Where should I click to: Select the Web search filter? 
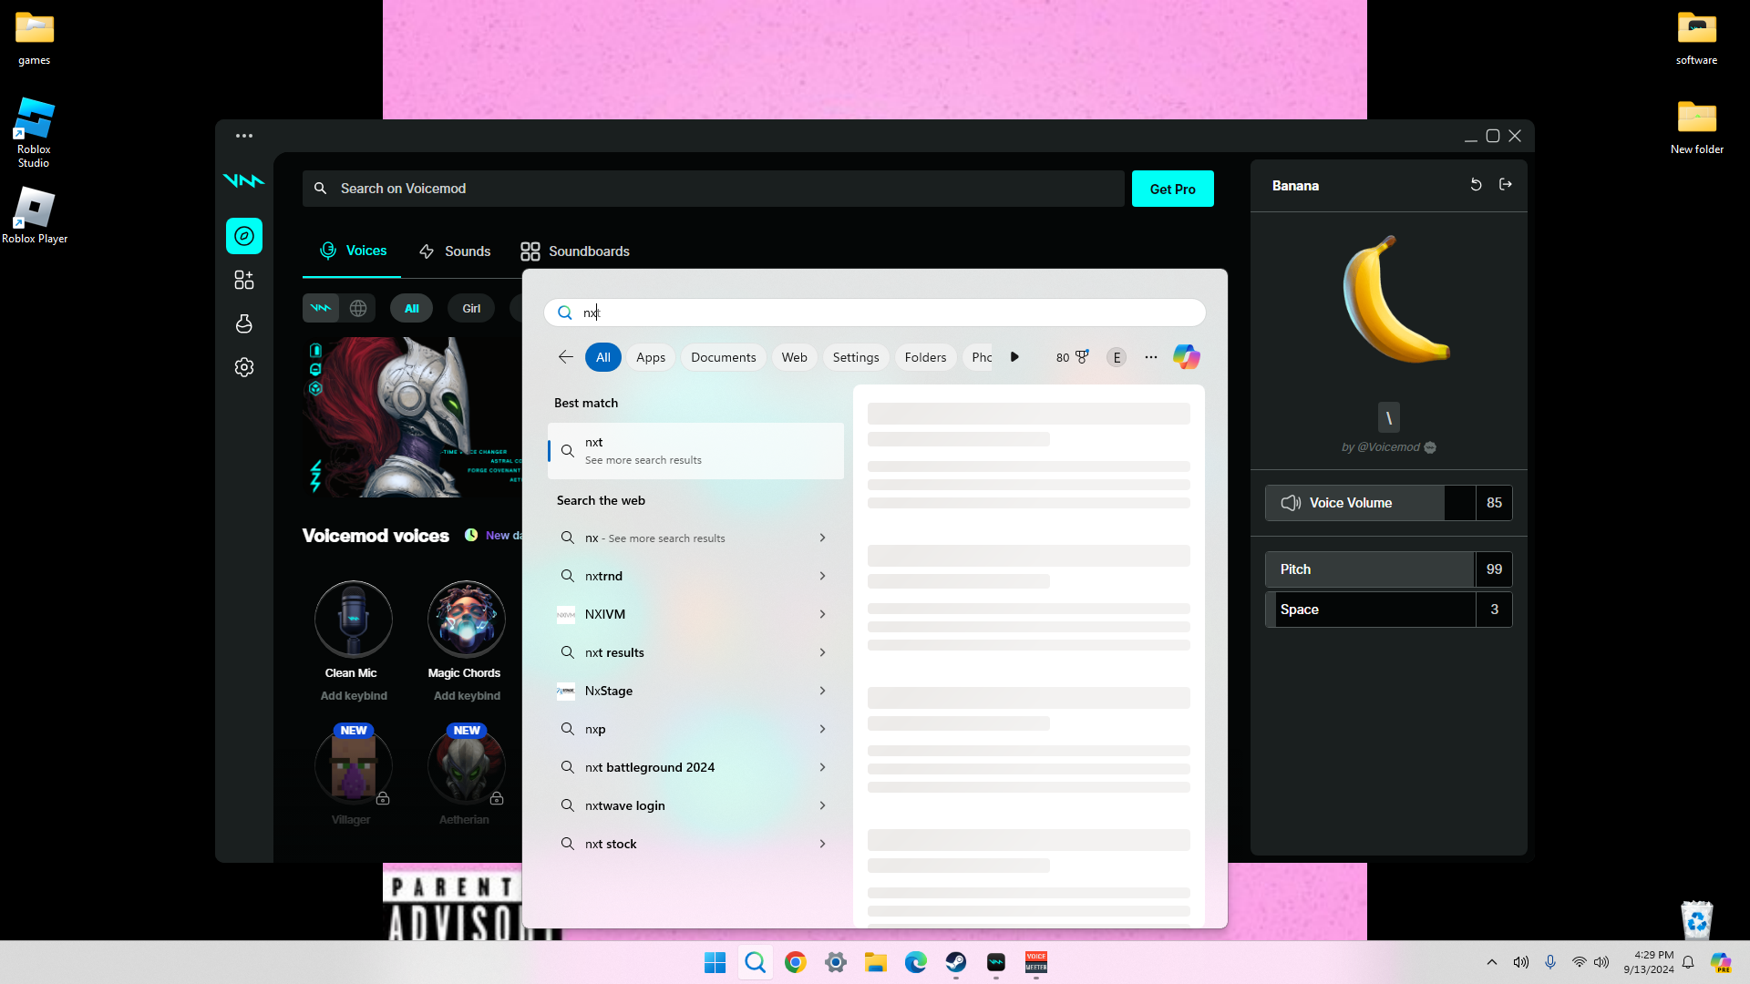[795, 357]
